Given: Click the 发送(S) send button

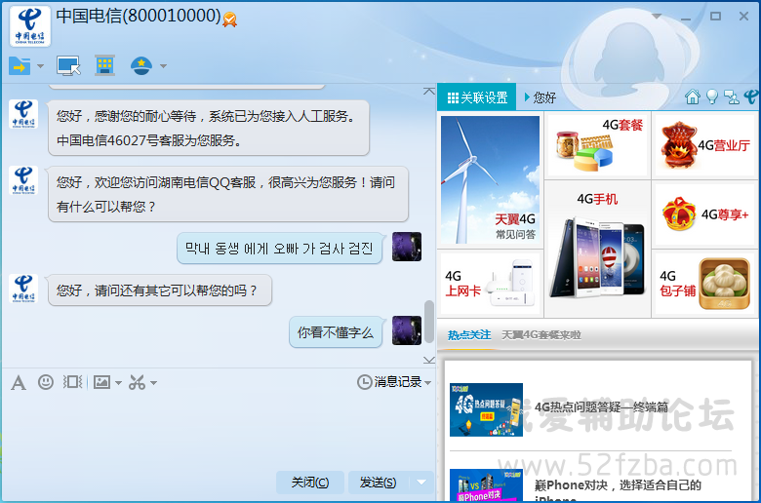Looking at the screenshot, I should click(379, 483).
